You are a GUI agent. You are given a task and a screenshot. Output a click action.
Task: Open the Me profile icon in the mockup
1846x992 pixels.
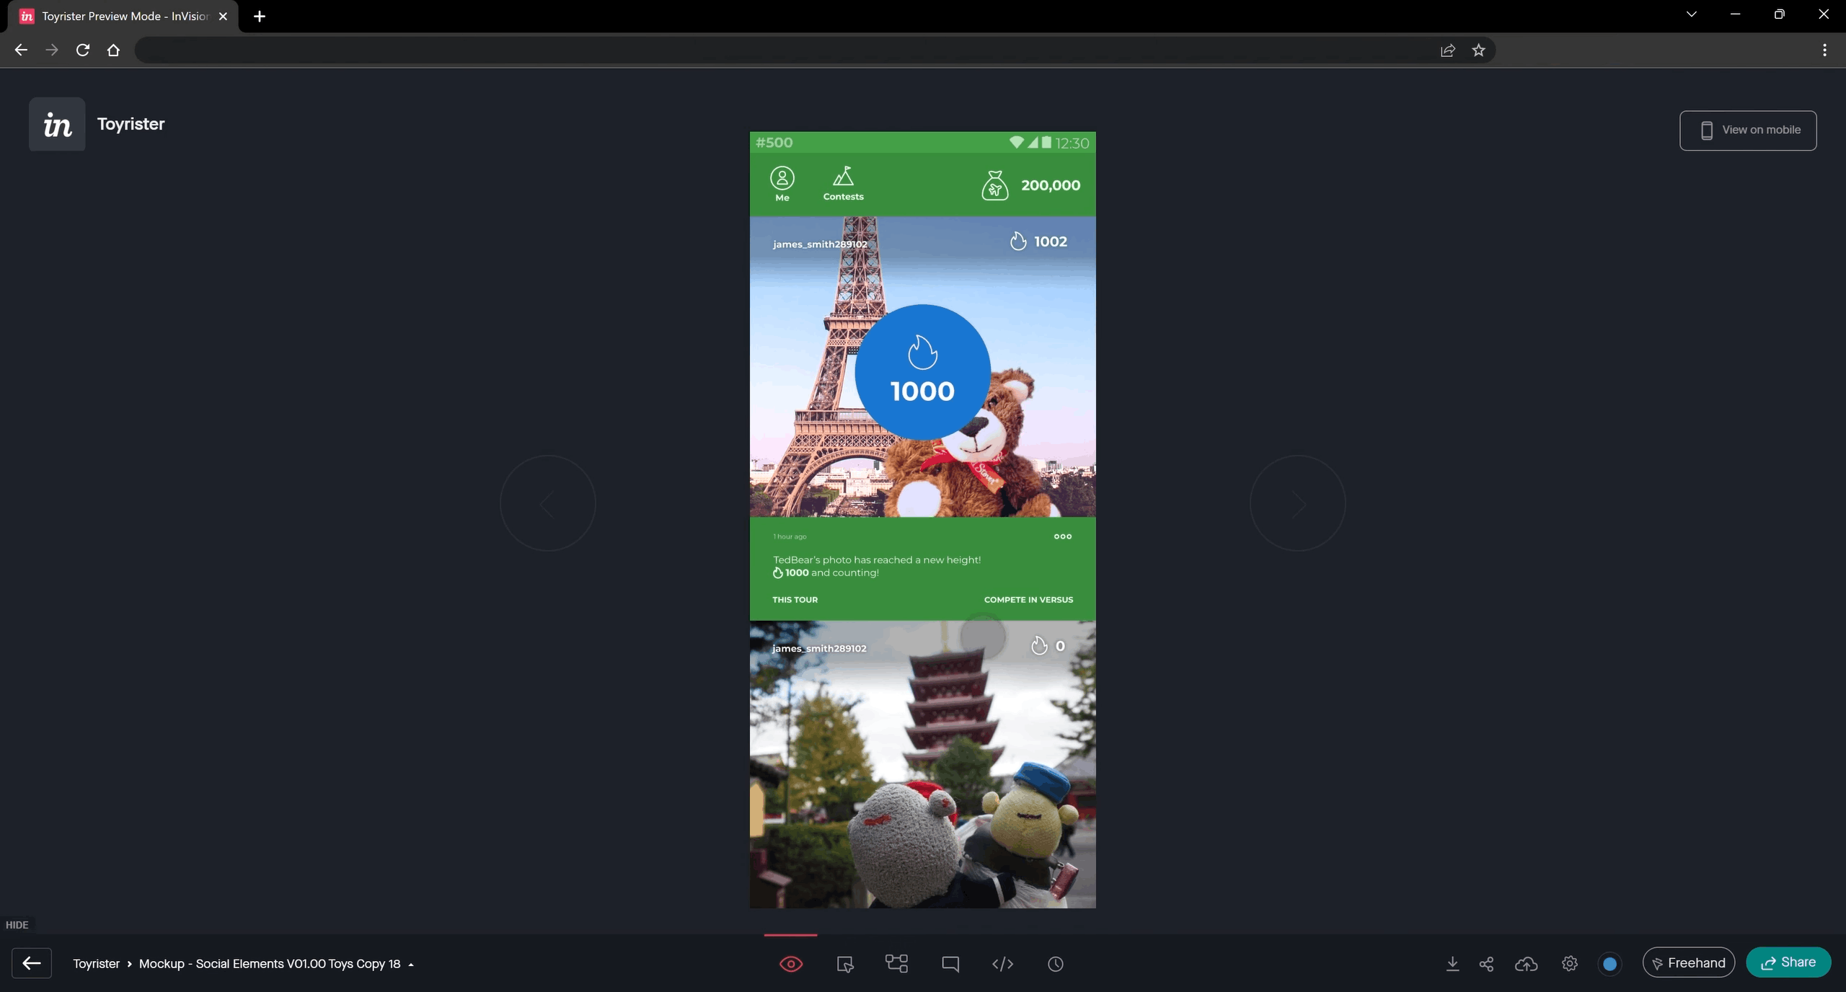pos(782,183)
